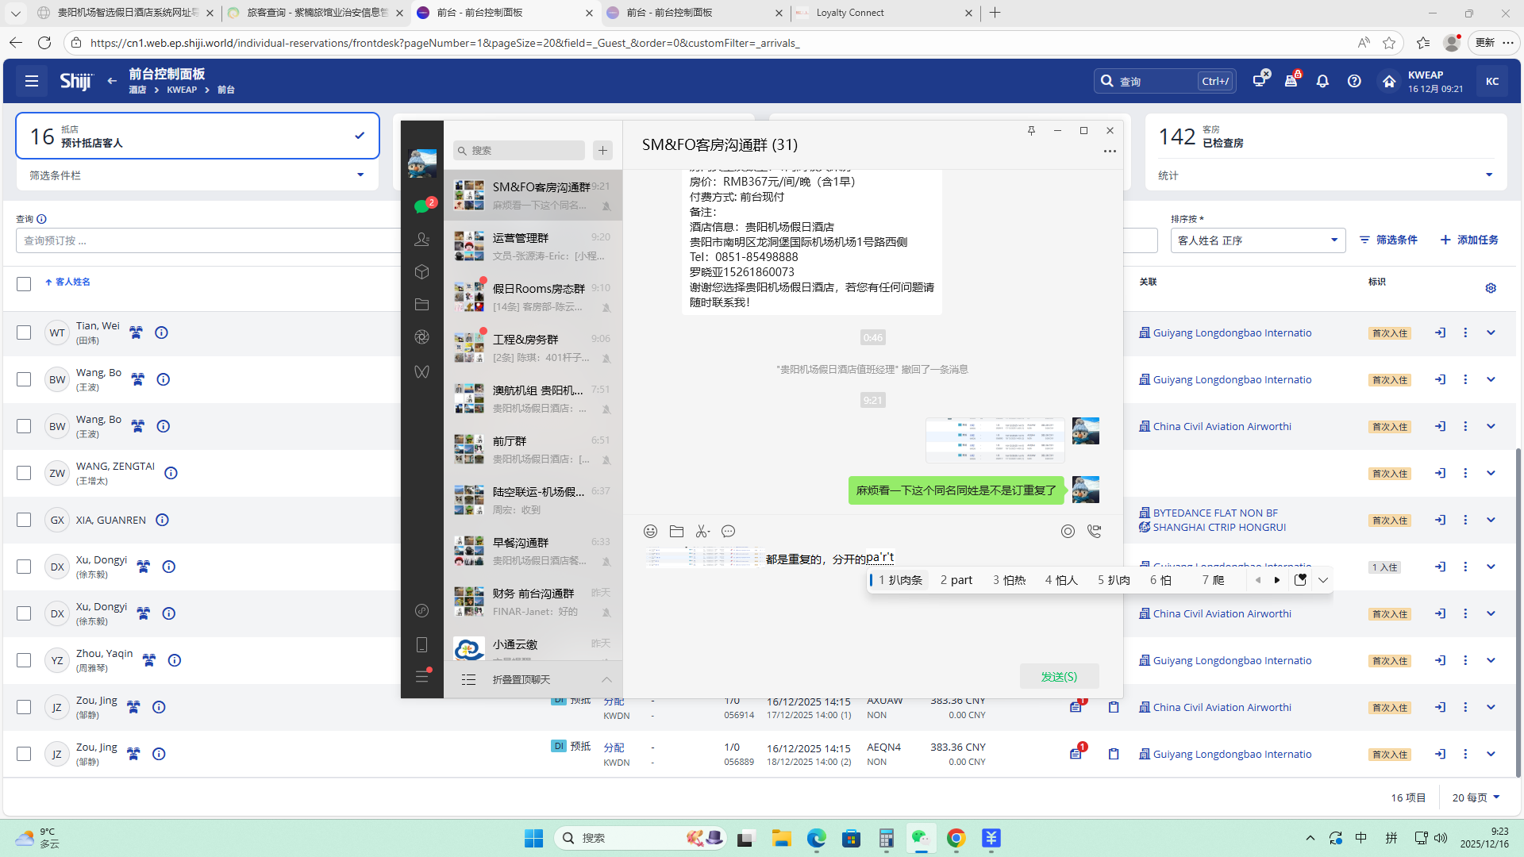Click the 添加任务 link
Screen dimensions: 1524x857
tap(1469, 240)
